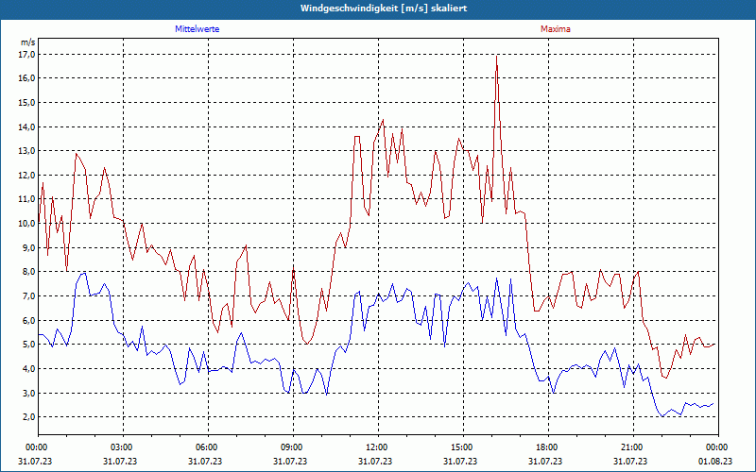This screenshot has height=472, width=756.
Task: Click the red Maxima peak near 17 m/s
Action: coord(497,57)
